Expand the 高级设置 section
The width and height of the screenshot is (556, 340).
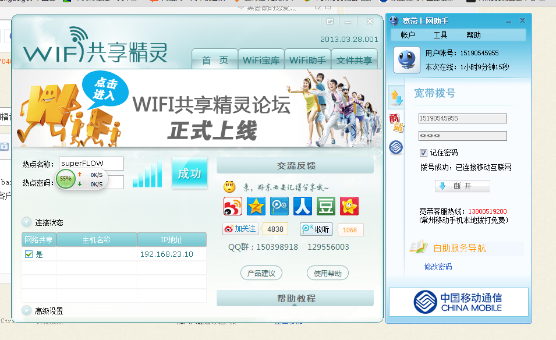27,310
